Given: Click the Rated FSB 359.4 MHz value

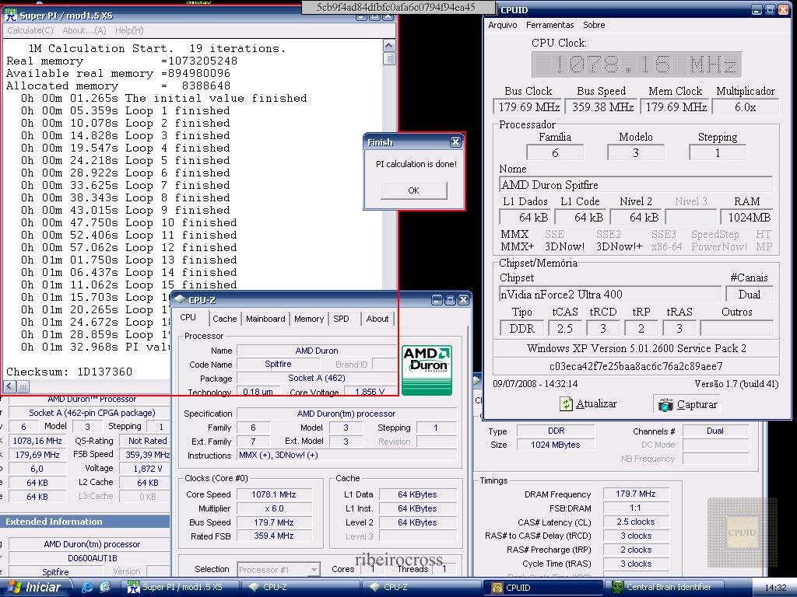Looking at the screenshot, I should (274, 536).
